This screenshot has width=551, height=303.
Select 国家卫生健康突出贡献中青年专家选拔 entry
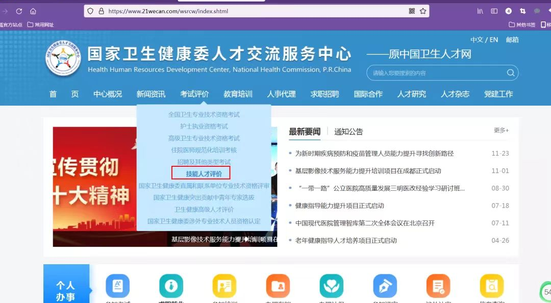click(204, 197)
